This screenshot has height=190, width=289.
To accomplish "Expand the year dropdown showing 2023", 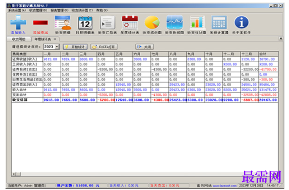I will [x=57, y=47].
